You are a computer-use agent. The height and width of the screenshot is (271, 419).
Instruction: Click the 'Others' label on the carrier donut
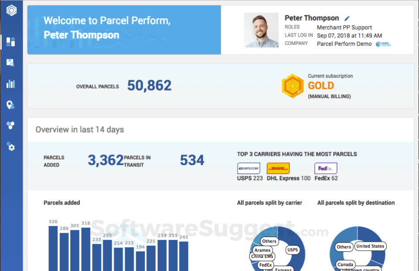[269, 241]
